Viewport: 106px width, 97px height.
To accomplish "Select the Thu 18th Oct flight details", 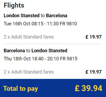I will coord(40,59).
